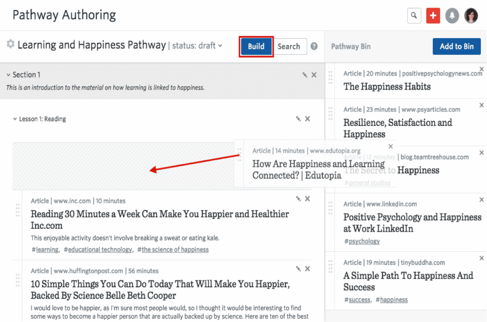This screenshot has height=322, width=487.
Task: Open Reading 30 Minutes a Week article title
Action: (160, 220)
